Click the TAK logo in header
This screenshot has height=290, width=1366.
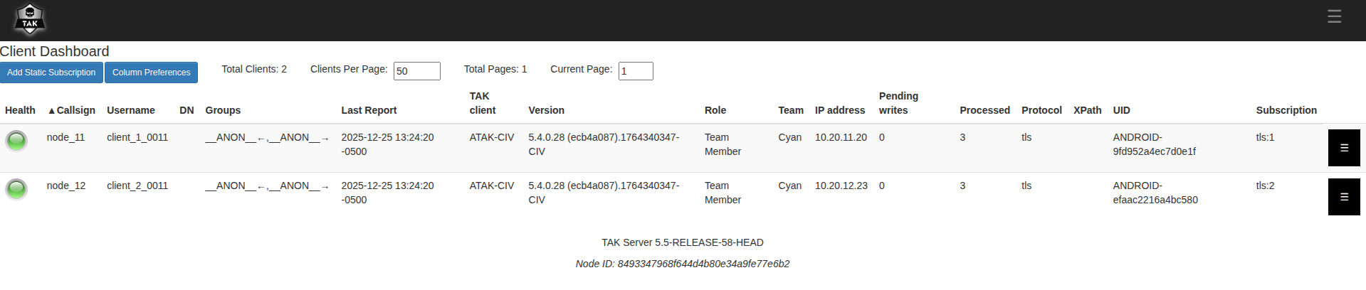[x=30, y=19]
